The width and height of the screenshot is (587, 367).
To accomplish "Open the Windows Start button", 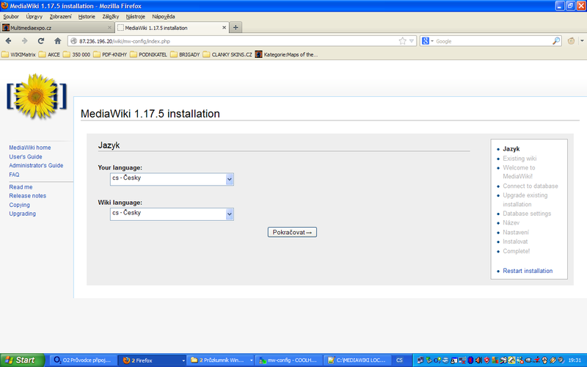I will (x=23, y=360).
